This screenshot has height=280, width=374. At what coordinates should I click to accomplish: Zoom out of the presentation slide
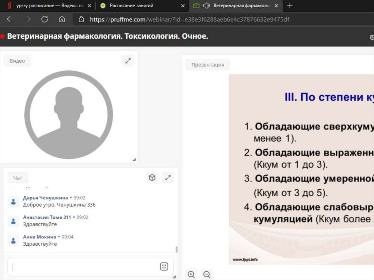207,274
